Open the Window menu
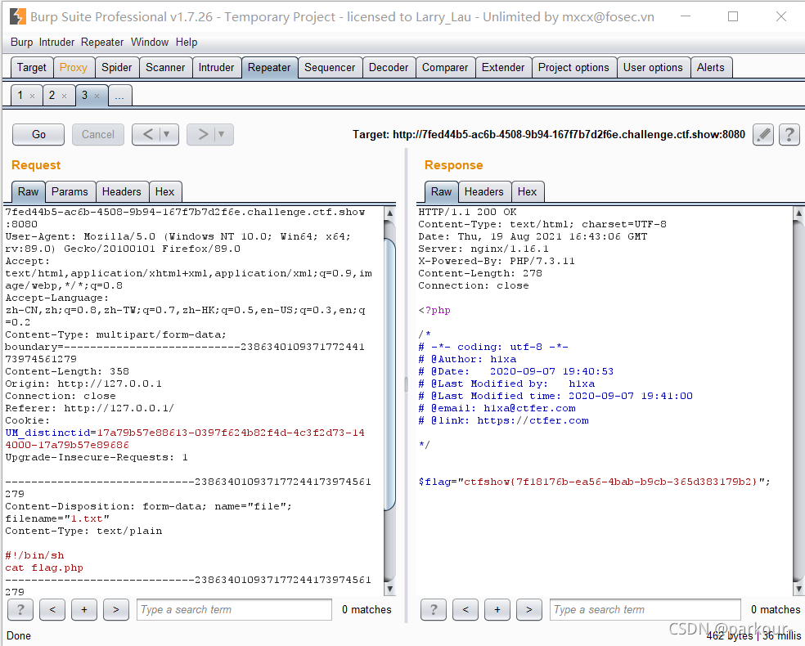805x646 pixels. 150,42
